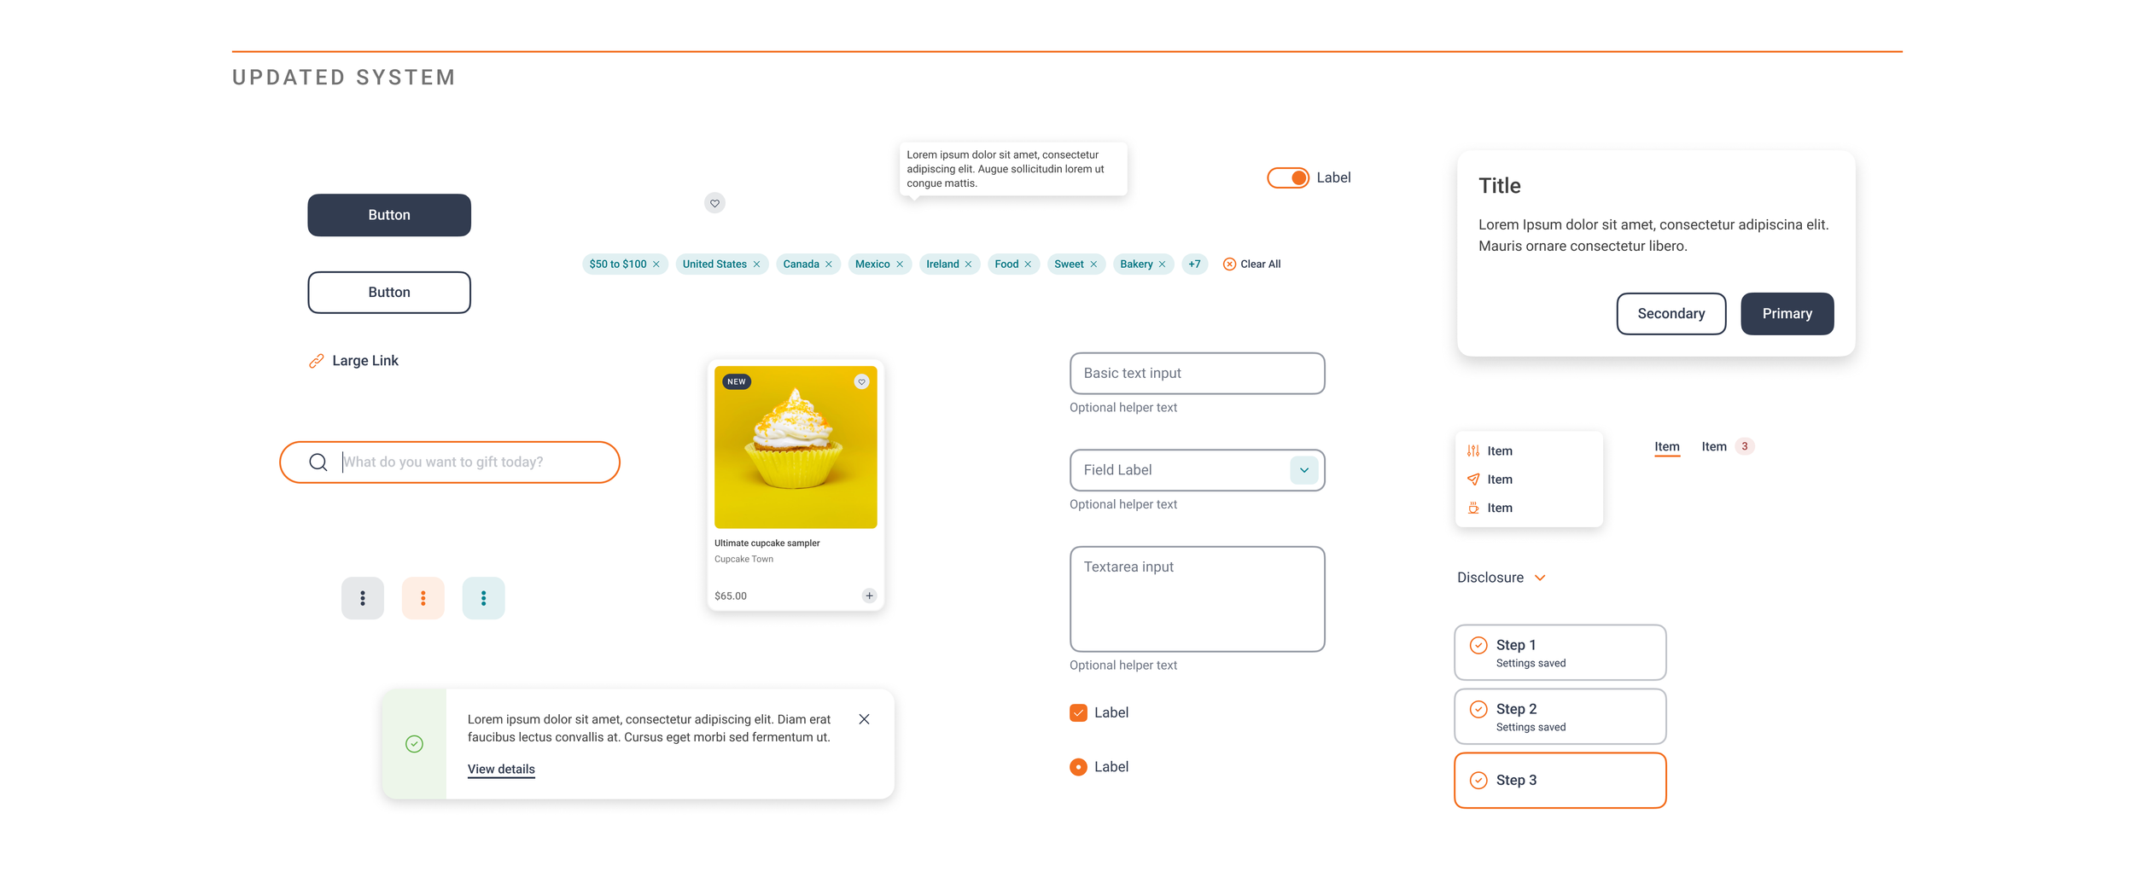Screen dimensions: 2134x889
Task: Select Step 1 Settings saved card
Action: click(1560, 653)
